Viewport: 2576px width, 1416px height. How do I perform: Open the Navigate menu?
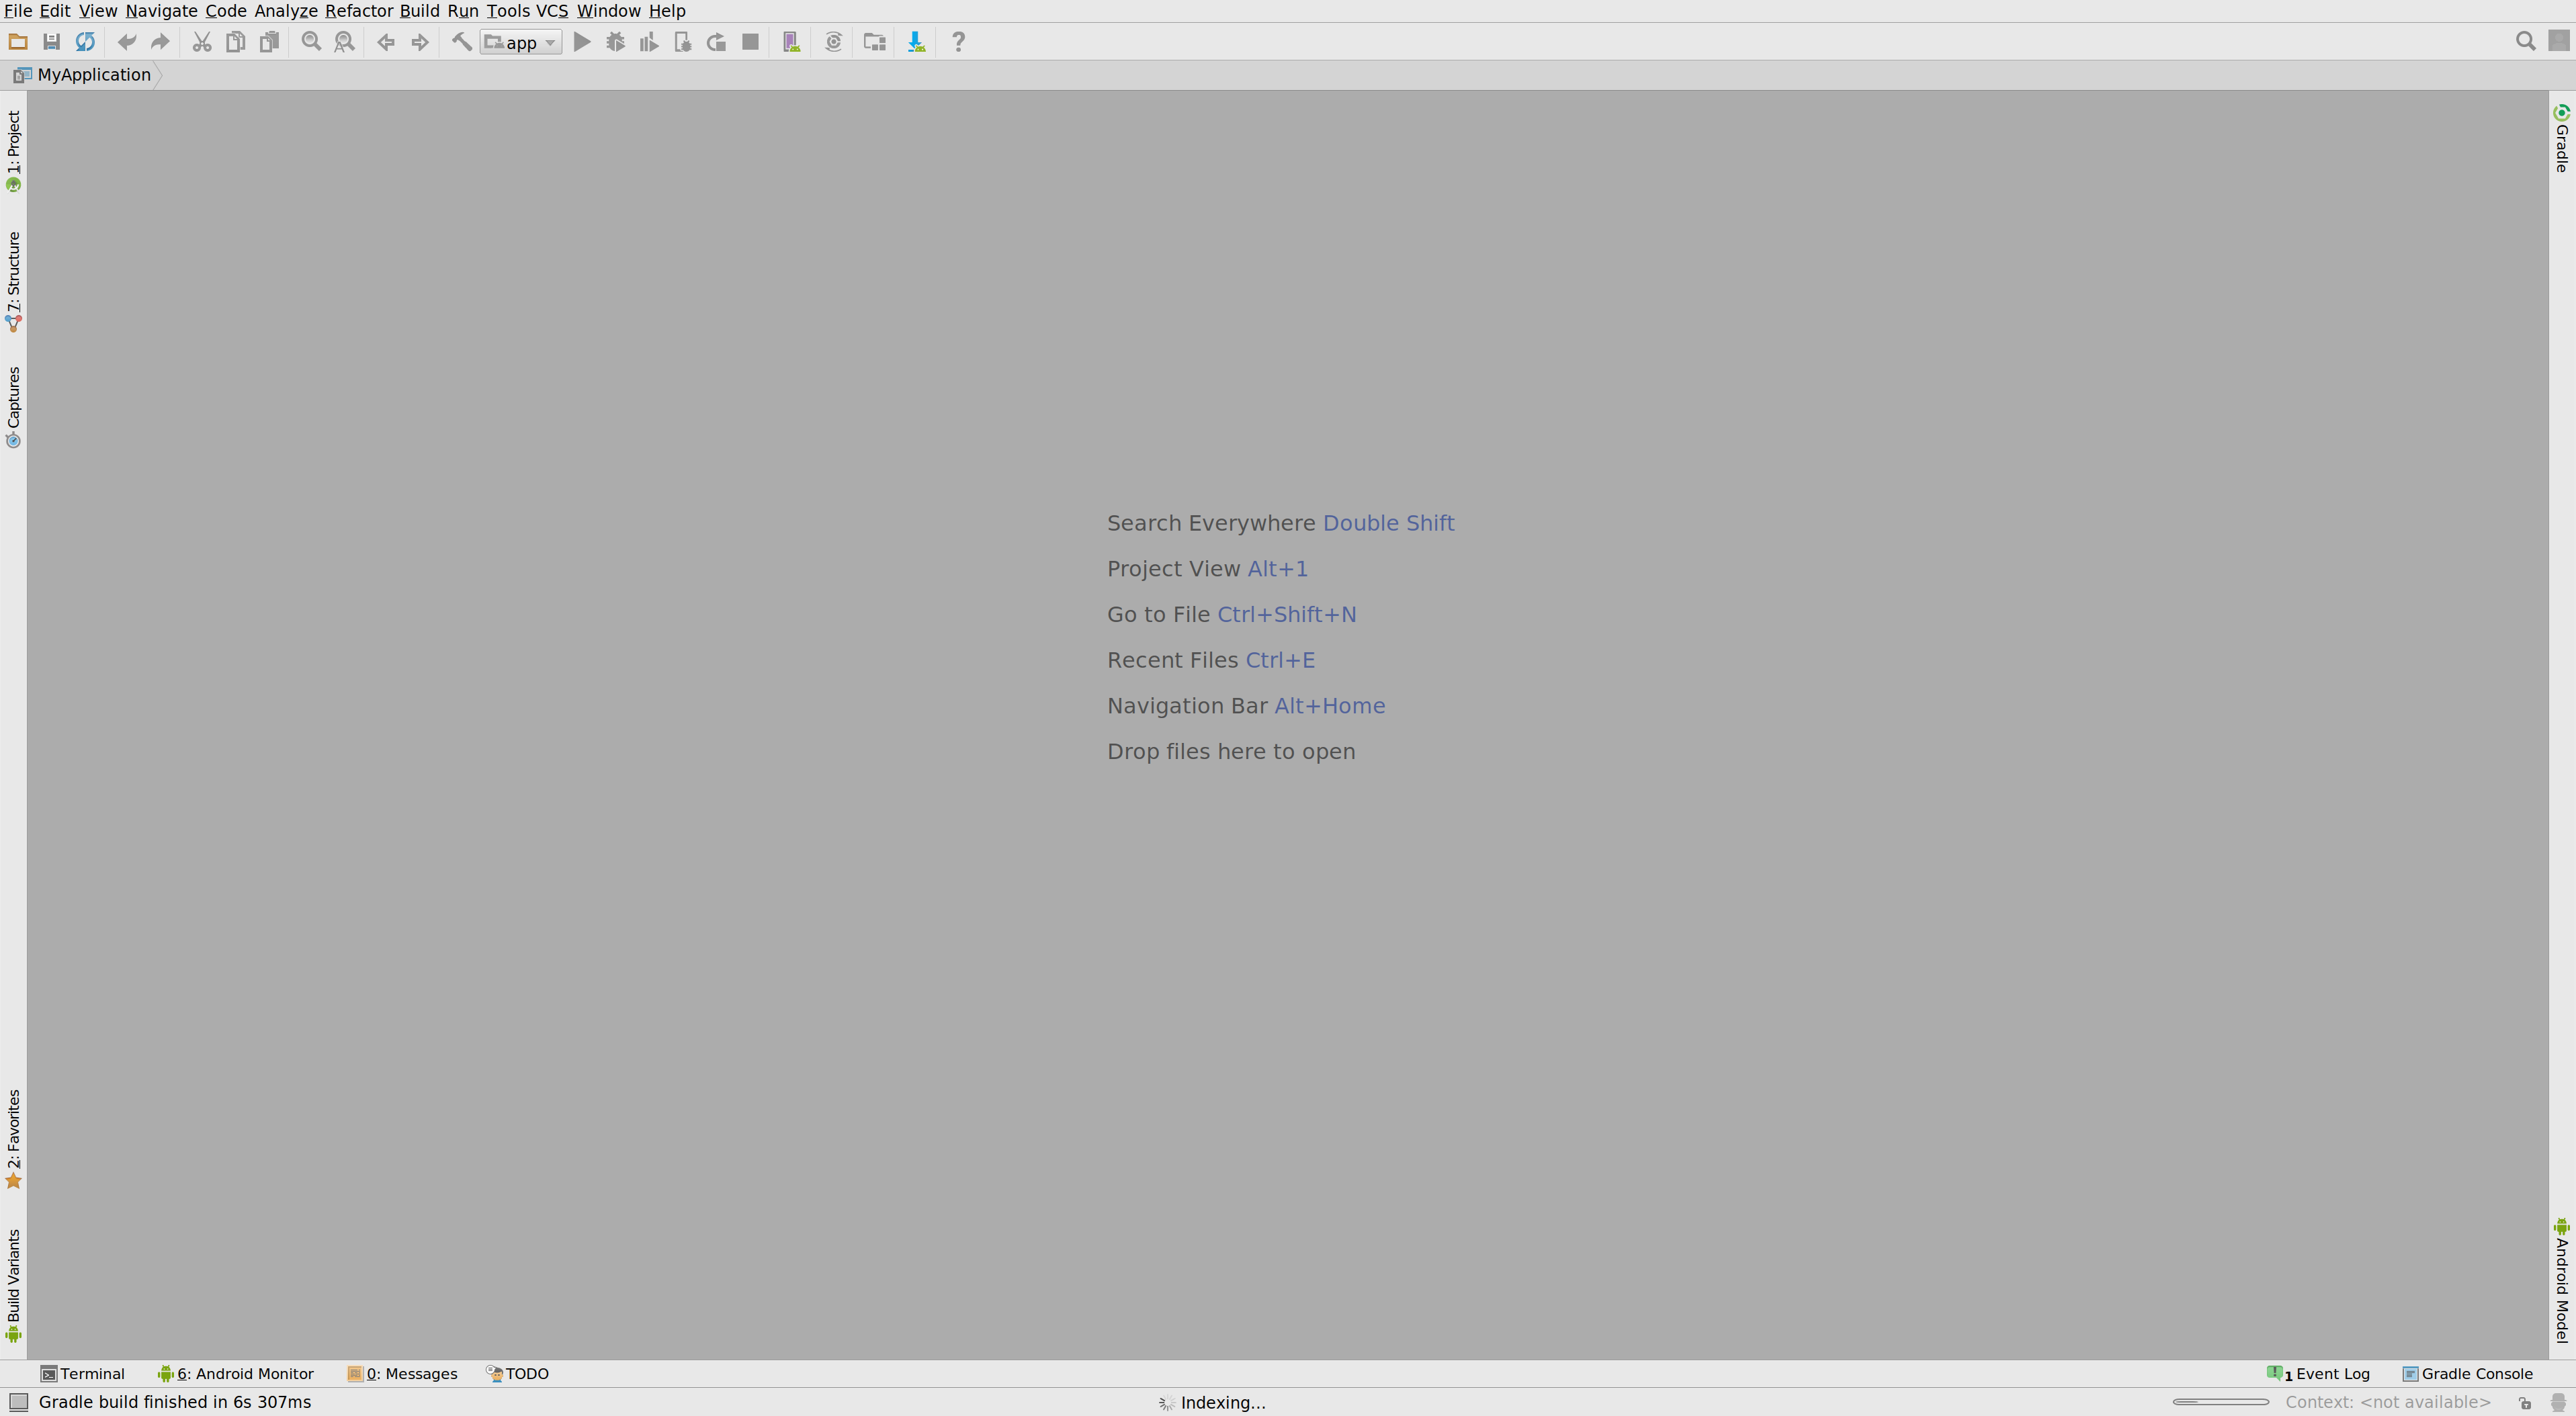point(161,11)
